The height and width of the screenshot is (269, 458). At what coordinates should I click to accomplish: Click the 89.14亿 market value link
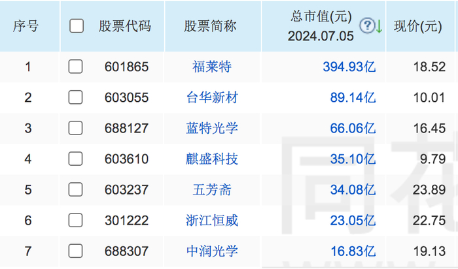[353, 97]
